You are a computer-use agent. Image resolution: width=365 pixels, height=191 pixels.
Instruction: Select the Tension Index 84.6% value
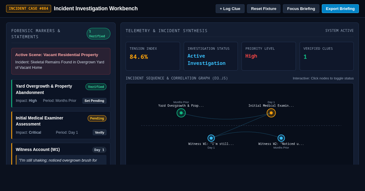coord(139,57)
